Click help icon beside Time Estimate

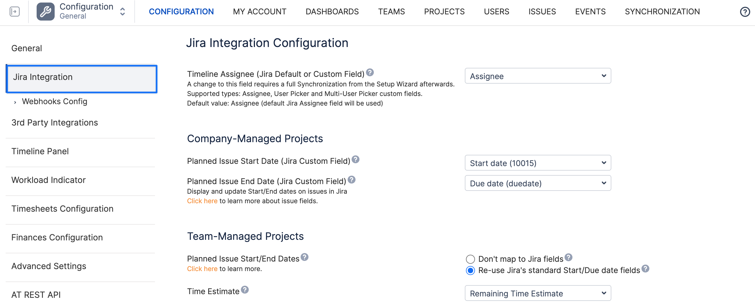(245, 290)
